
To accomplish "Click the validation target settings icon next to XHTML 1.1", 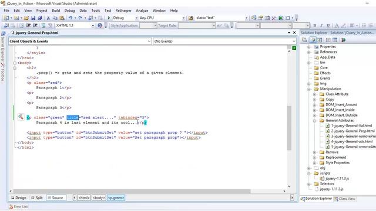I will coord(100,25).
